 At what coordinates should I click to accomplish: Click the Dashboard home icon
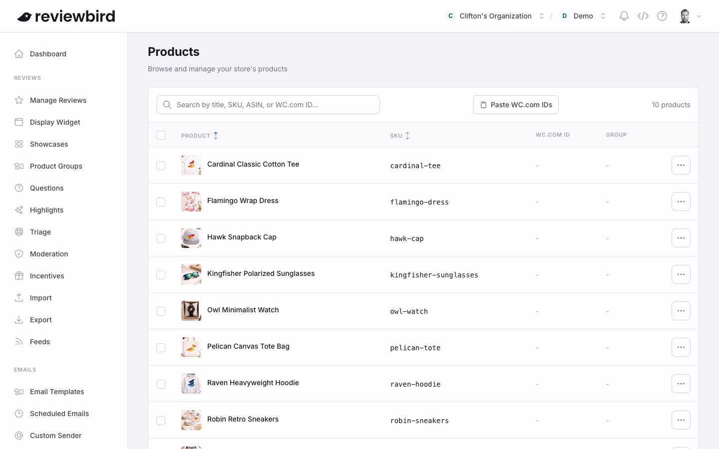pyautogui.click(x=19, y=54)
